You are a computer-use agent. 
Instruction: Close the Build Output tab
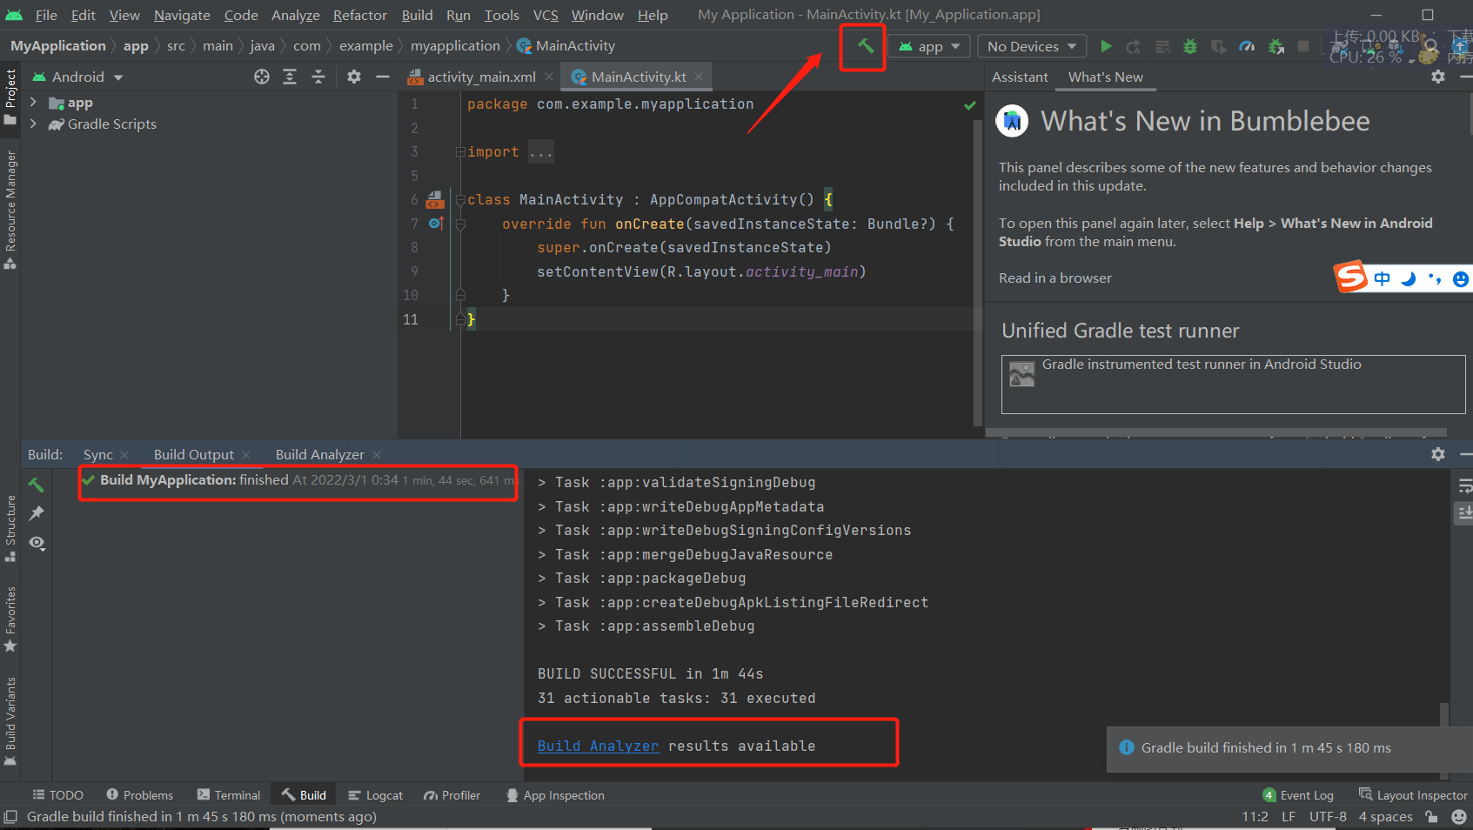(x=246, y=454)
